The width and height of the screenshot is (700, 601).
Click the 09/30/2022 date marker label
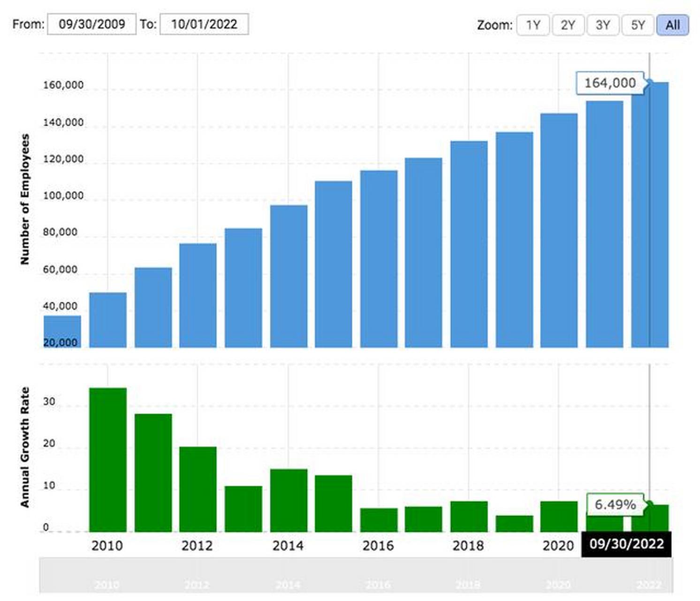[x=626, y=544]
